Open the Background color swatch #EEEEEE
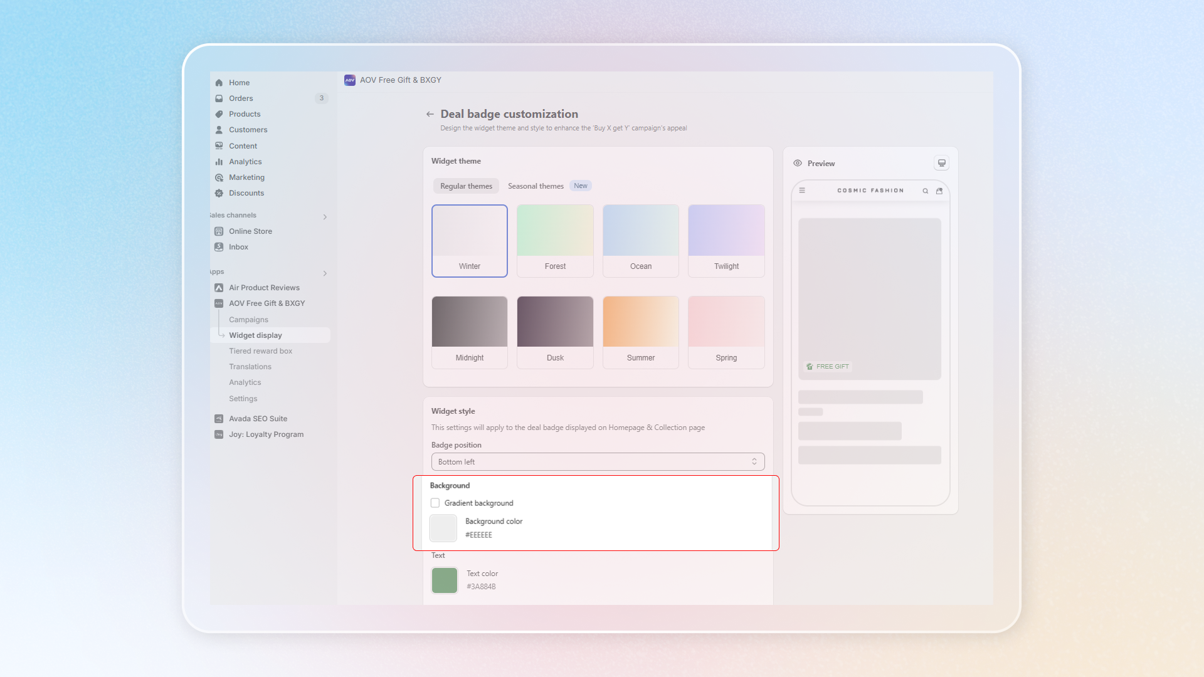The image size is (1204, 677). 443,528
